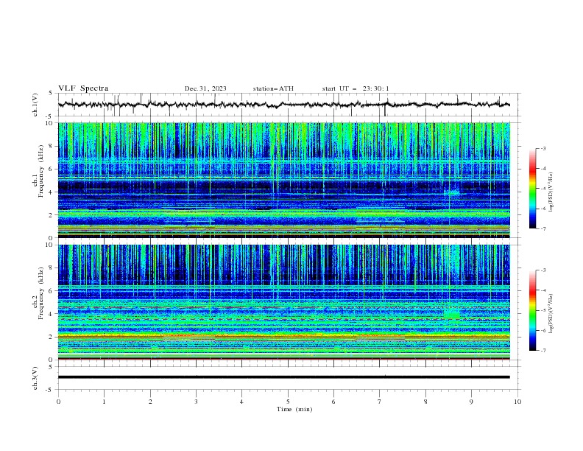Click the "-5" tick of ch.3(V) axis
The image size is (583, 451).
(x=50, y=390)
